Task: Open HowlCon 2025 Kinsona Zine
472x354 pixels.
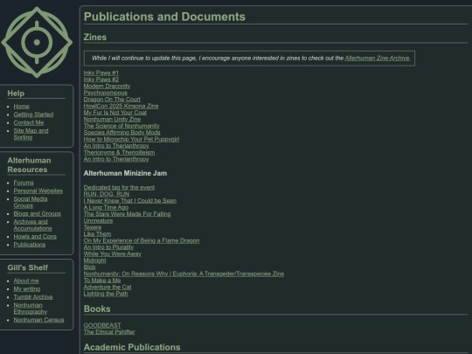Action: [121, 106]
